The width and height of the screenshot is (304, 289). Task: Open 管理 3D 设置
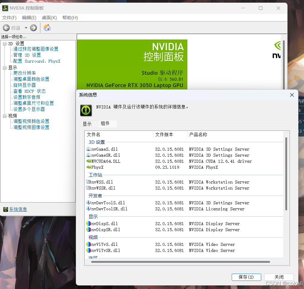27,55
